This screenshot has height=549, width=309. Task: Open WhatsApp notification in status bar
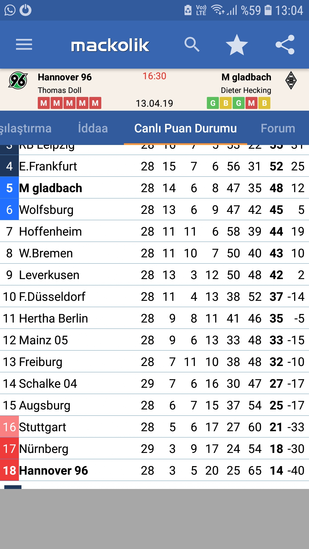click(10, 10)
